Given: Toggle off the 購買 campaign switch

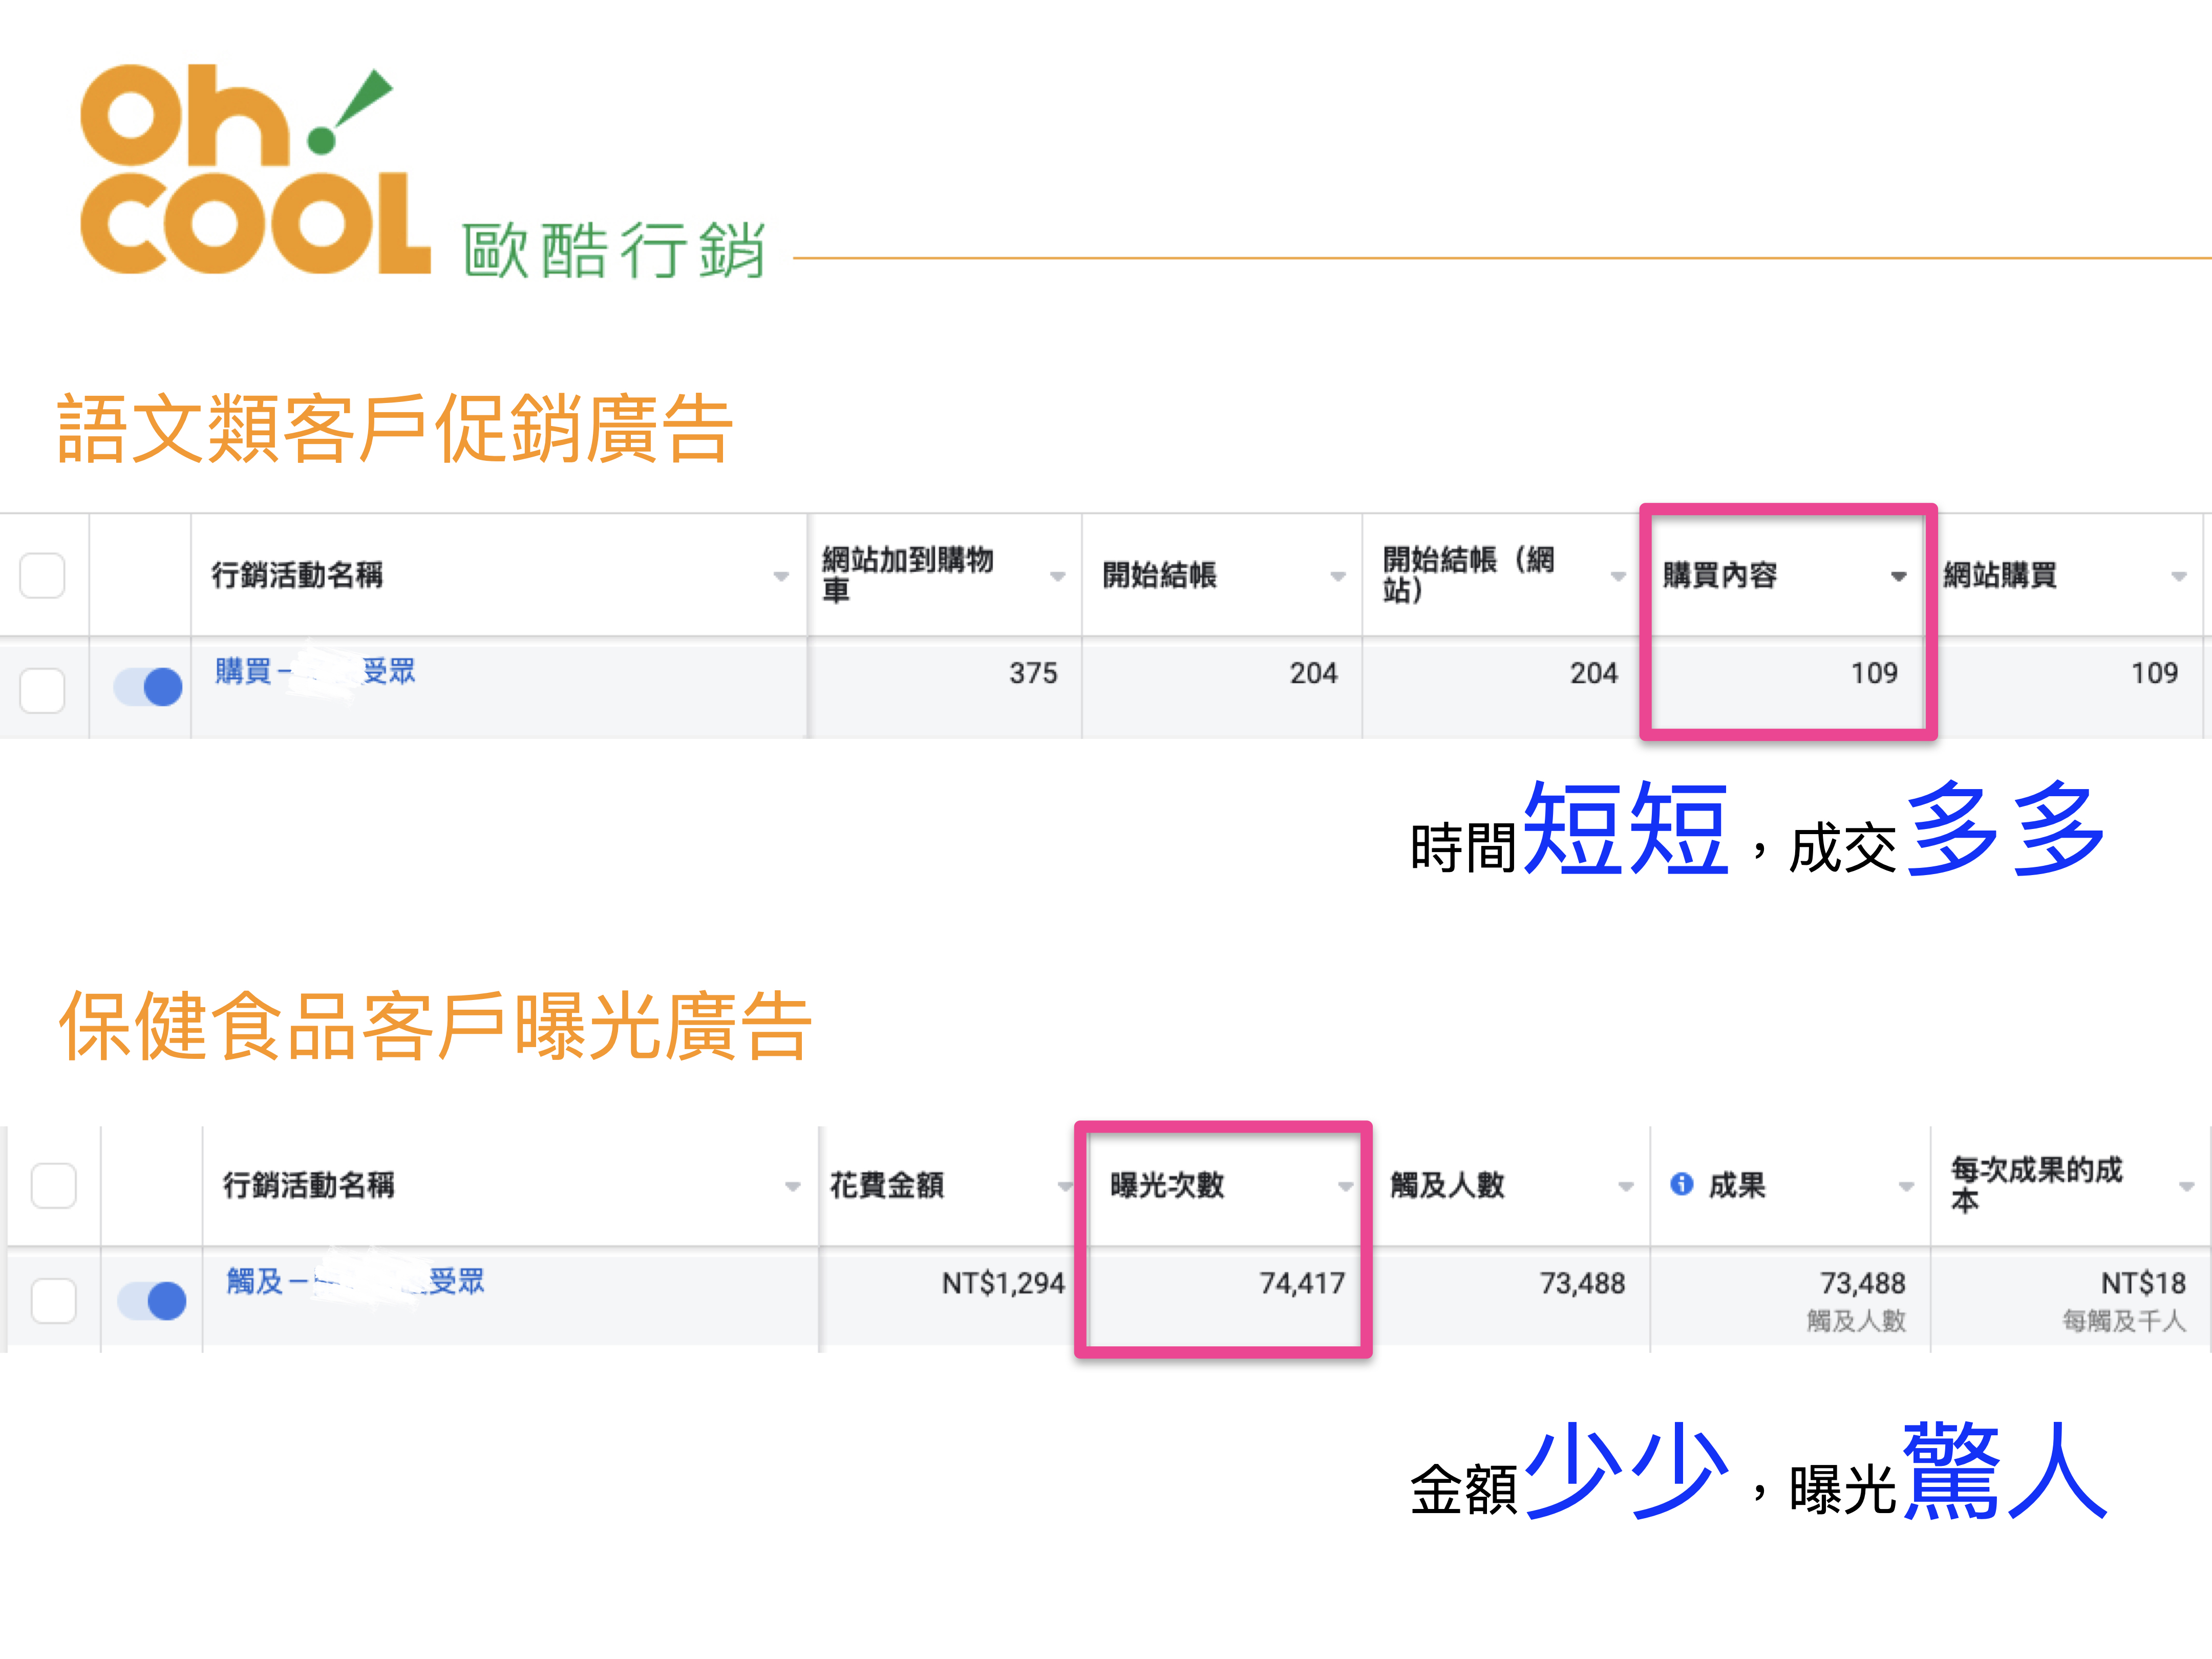Looking at the screenshot, I should pyautogui.click(x=148, y=687).
